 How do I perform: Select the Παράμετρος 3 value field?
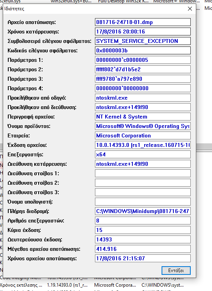(x=143, y=79)
